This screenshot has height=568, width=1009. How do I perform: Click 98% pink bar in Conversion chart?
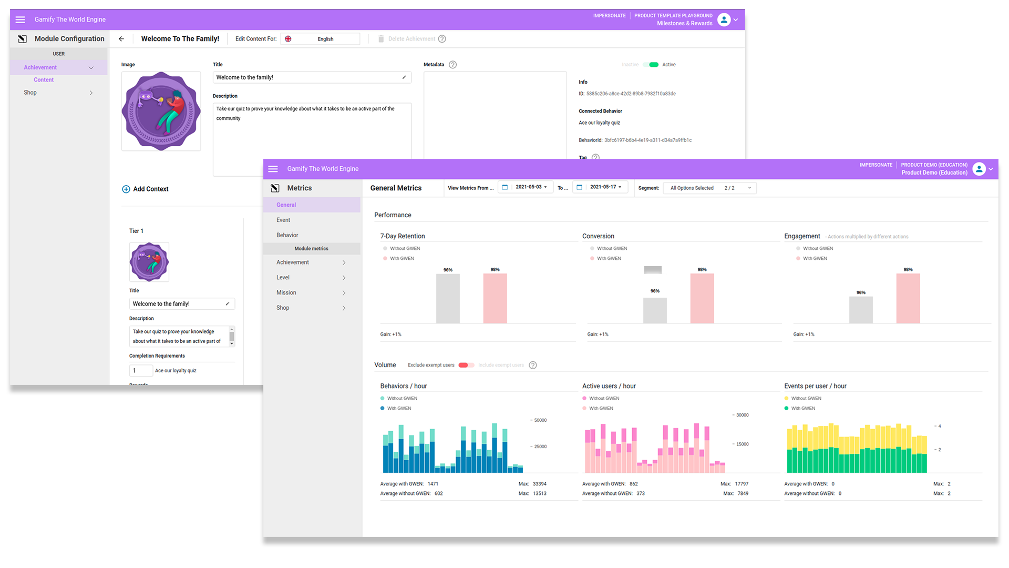pos(702,298)
